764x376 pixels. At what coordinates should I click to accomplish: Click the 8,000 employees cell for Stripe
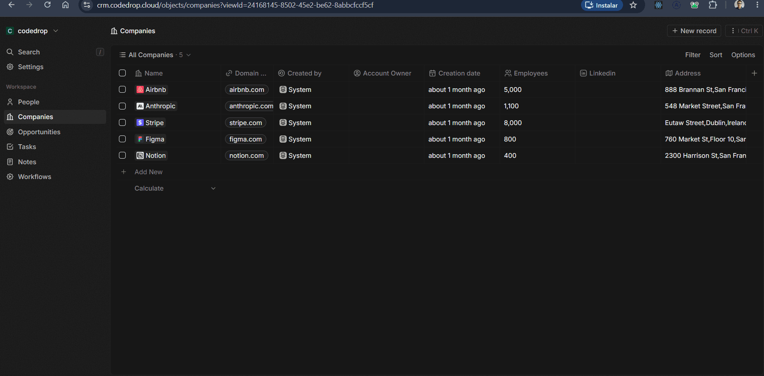tap(537, 123)
